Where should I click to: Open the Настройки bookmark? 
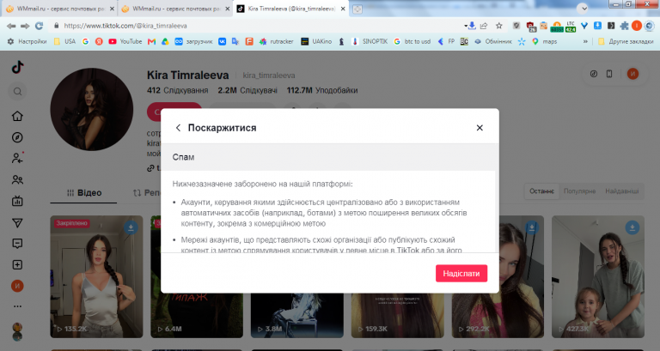pos(27,41)
